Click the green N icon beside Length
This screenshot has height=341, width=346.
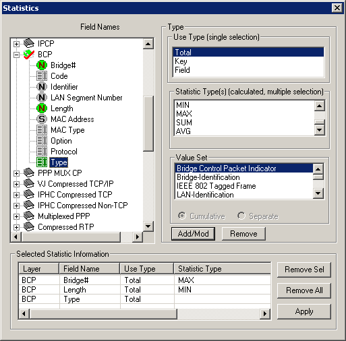pyautogui.click(x=42, y=108)
